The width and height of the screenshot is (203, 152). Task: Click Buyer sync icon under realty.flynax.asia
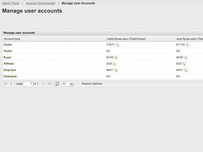tap(116, 58)
